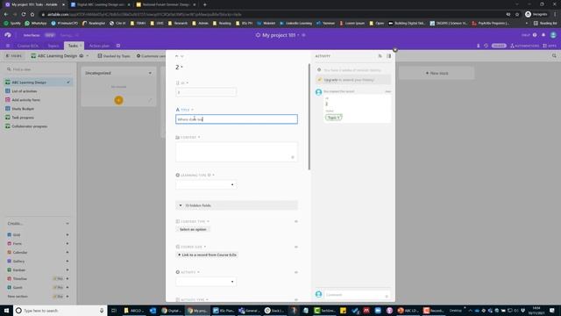Open the Help question mark icon
The image size is (561, 316).
tap(535, 35)
